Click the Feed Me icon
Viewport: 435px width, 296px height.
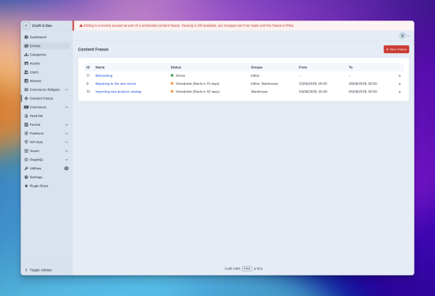click(x=26, y=116)
